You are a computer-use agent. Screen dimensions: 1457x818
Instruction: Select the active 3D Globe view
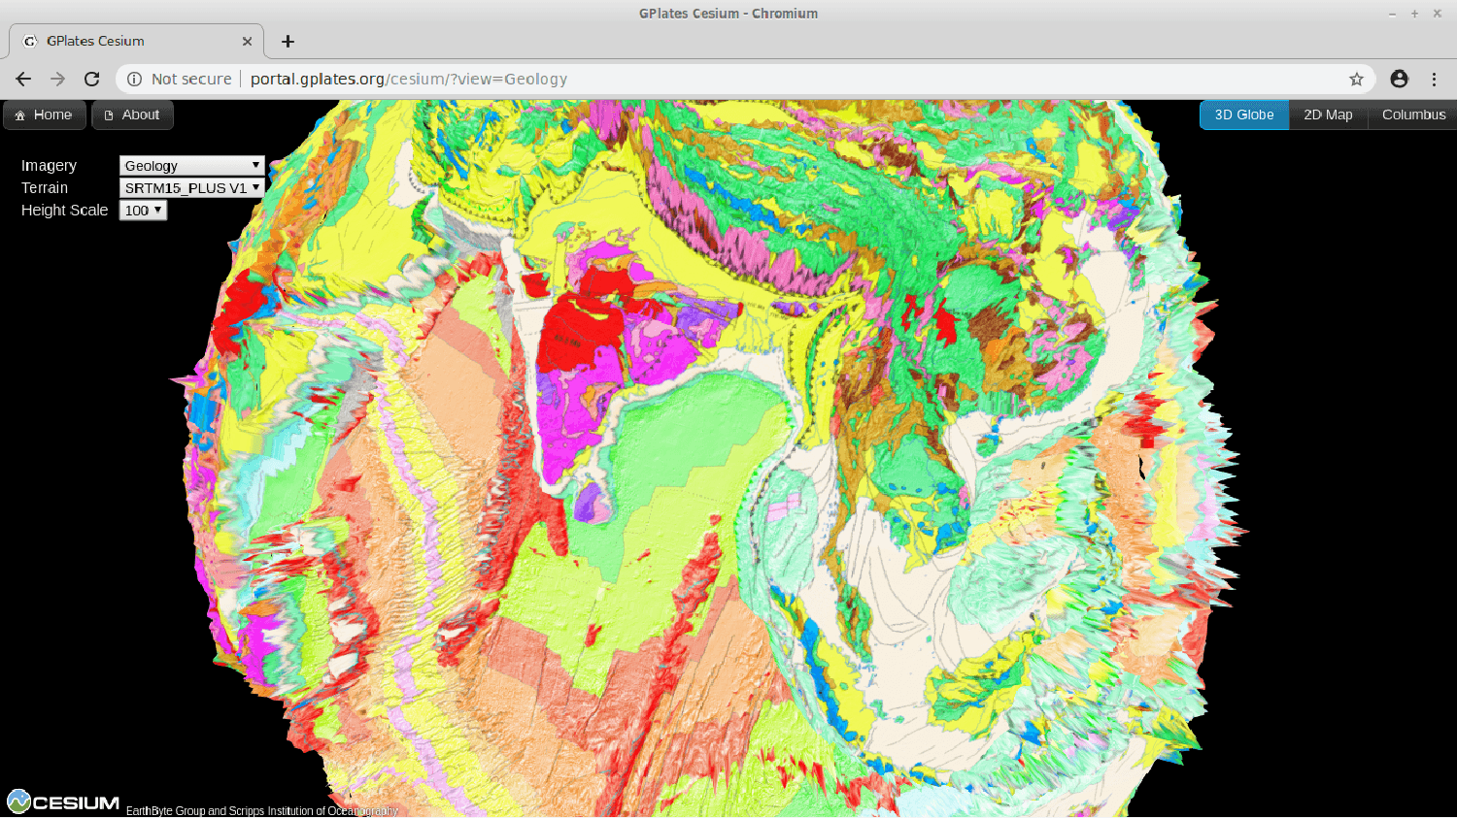[x=1244, y=115]
